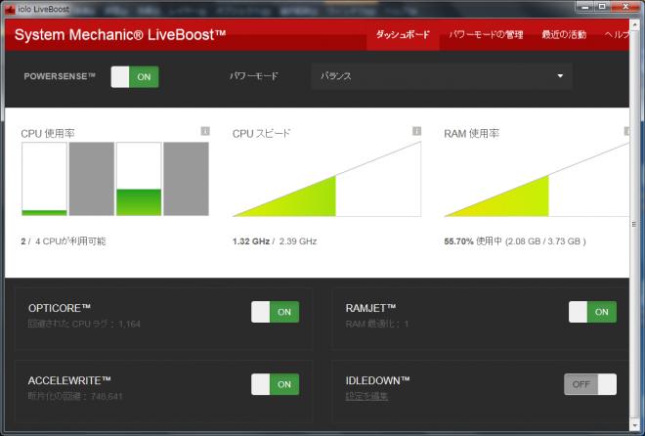Click the ACCELEWRITE heading
Viewport: 645px width, 436px height.
(x=69, y=380)
